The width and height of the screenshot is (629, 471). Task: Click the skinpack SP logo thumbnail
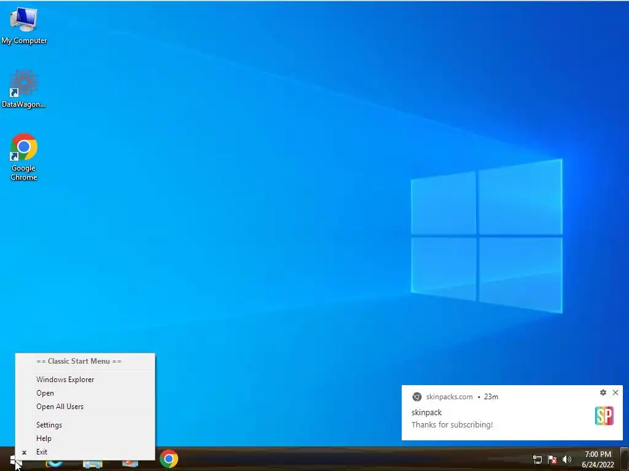(604, 416)
